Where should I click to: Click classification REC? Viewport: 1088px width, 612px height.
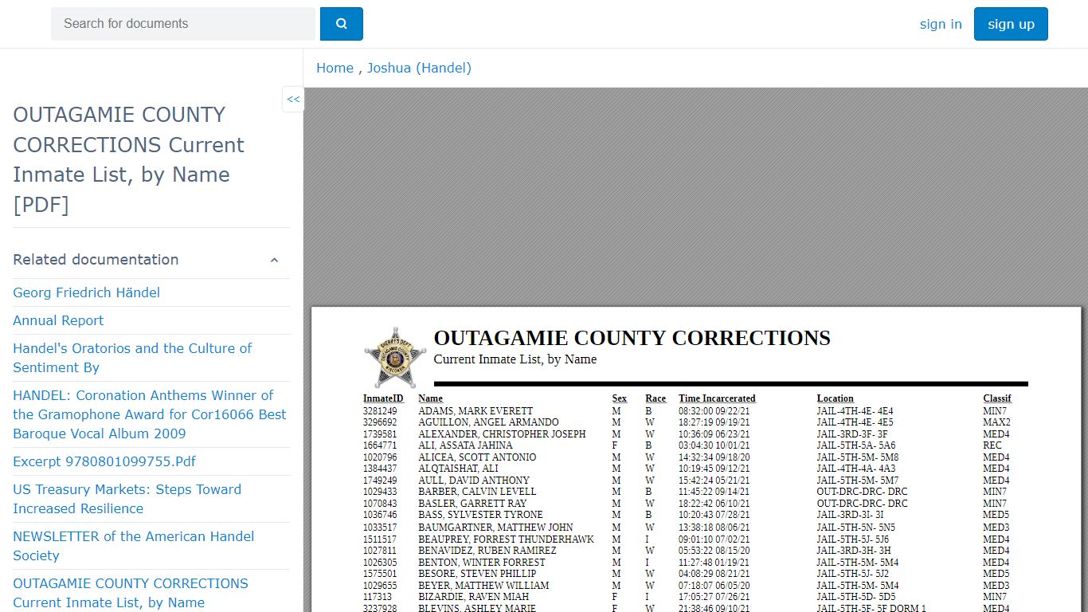992,445
